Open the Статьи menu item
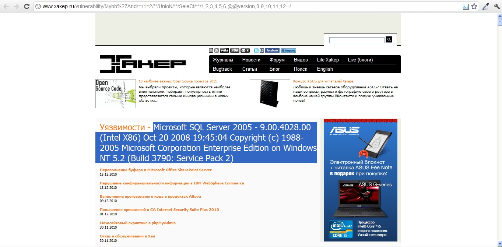Screen dimensions: 502x247 click(x=250, y=69)
